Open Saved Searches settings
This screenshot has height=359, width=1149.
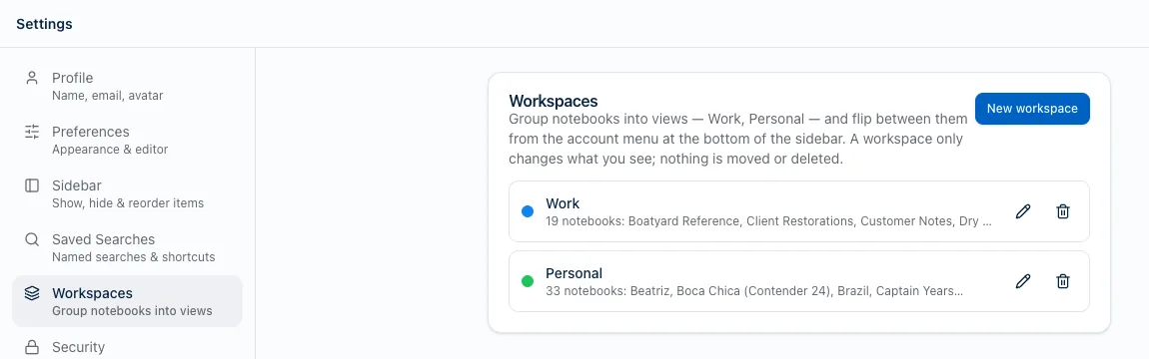click(x=127, y=247)
